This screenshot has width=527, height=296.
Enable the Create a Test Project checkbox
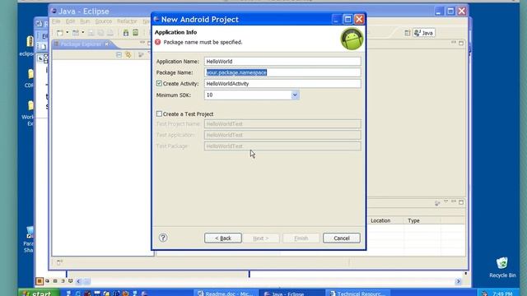(x=159, y=113)
